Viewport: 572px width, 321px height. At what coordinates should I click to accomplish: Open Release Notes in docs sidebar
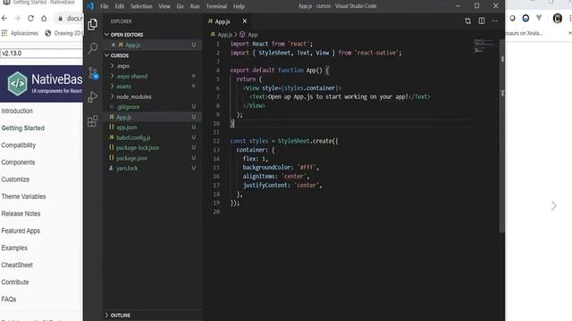21,214
